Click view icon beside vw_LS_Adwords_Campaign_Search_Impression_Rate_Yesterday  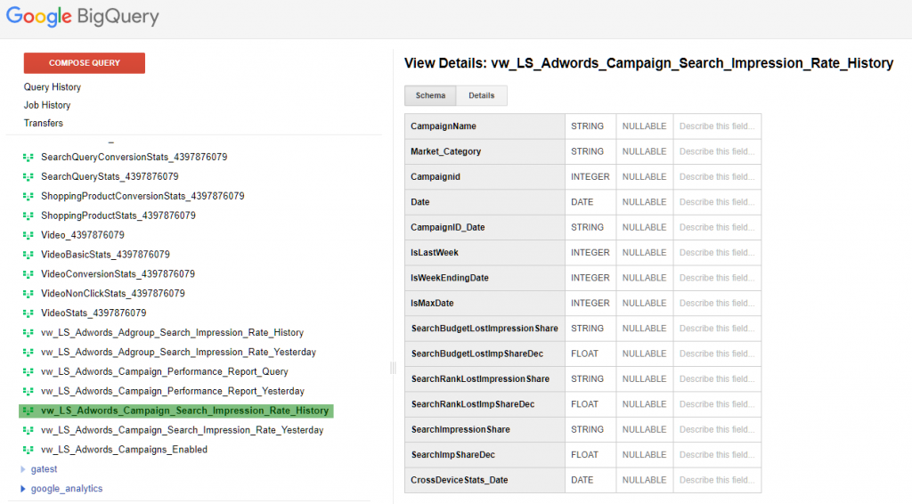[28, 430]
